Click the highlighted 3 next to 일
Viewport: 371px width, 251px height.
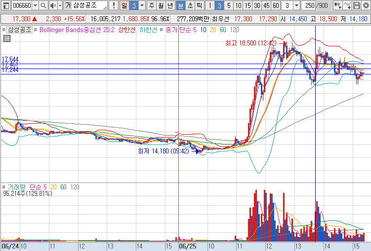tap(134, 5)
